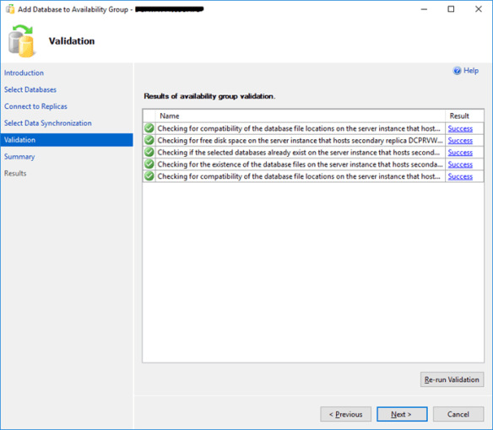Click the blue Help question mark icon
Viewport: 493px width, 430px height.
(x=457, y=71)
